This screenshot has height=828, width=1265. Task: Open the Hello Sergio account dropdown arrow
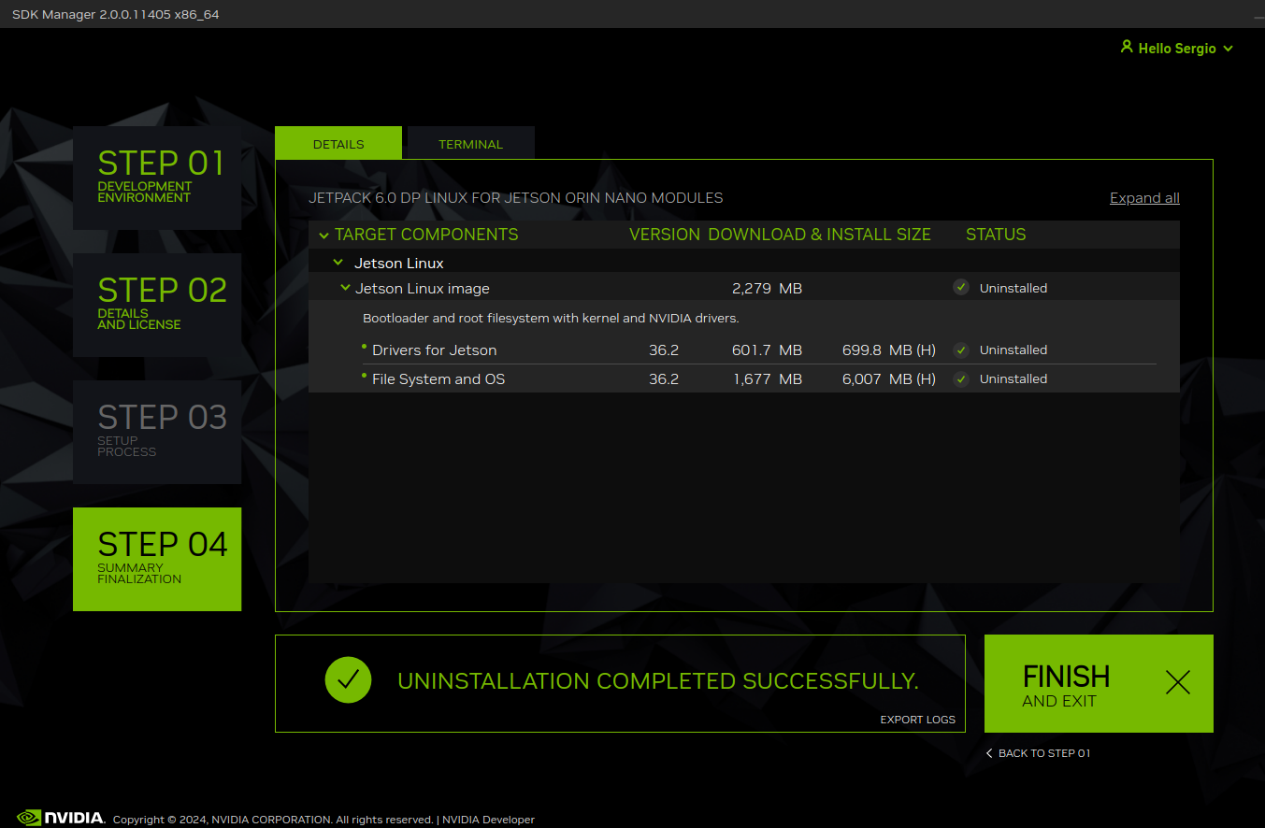[x=1228, y=49]
